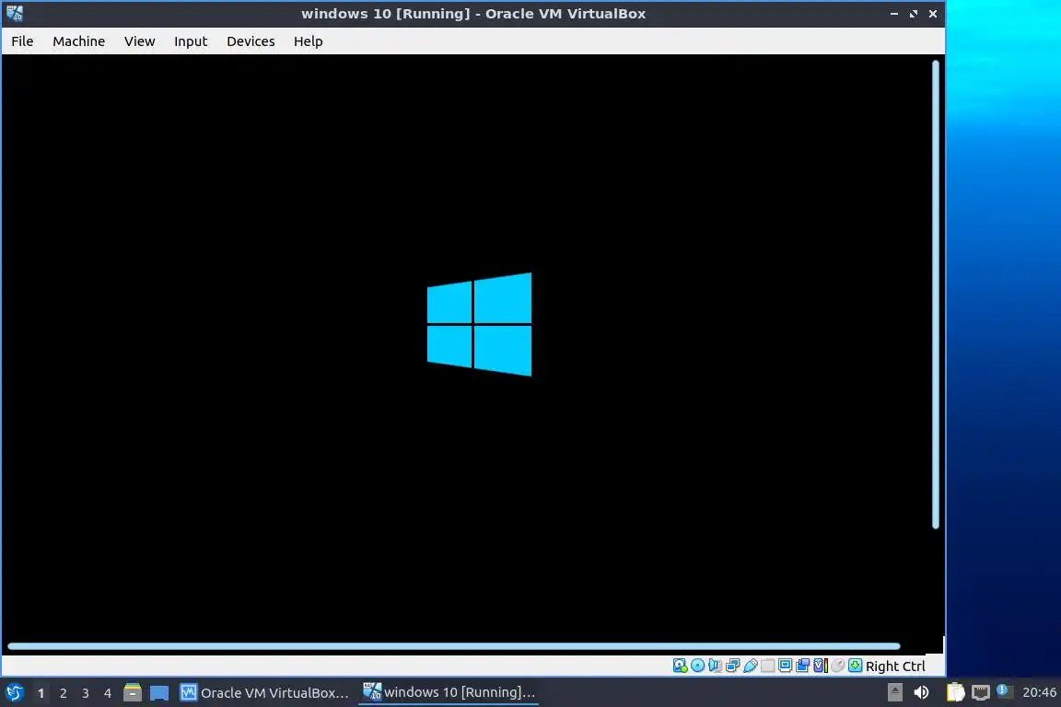The image size is (1061, 707).
Task: Open the volume control tray icon
Action: 921,692
